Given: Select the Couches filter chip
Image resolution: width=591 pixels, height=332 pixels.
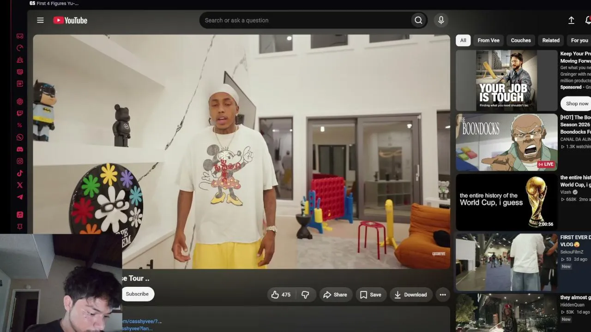Looking at the screenshot, I should [x=521, y=41].
